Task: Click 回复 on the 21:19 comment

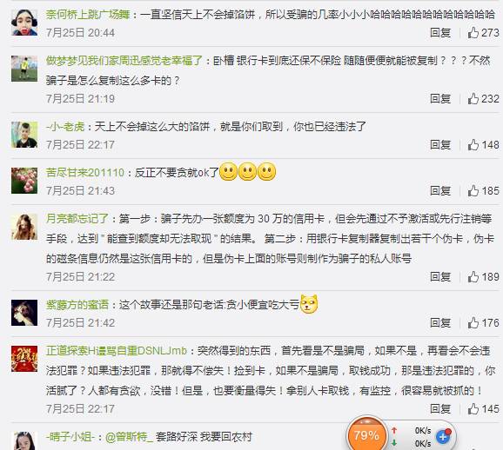Action: click(x=440, y=99)
